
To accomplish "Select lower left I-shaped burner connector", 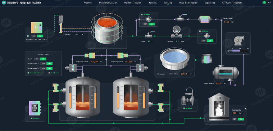I will pyautogui.click(x=56, y=107).
